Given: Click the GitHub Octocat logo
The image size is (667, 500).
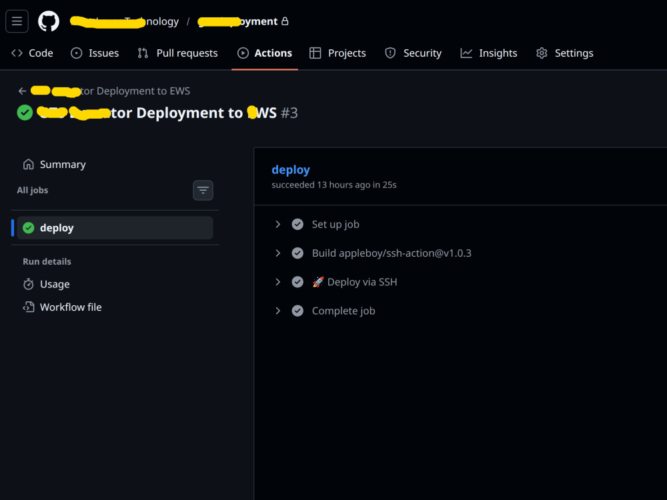Looking at the screenshot, I should pos(49,21).
